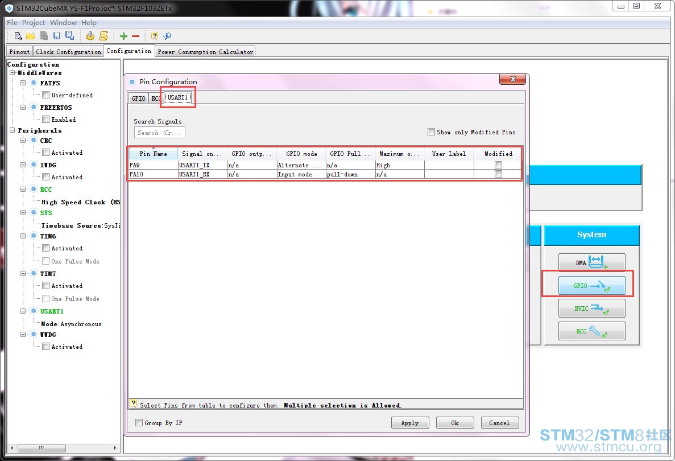The image size is (675, 461).
Task: Collapse the RCC tree node
Action: (23, 190)
